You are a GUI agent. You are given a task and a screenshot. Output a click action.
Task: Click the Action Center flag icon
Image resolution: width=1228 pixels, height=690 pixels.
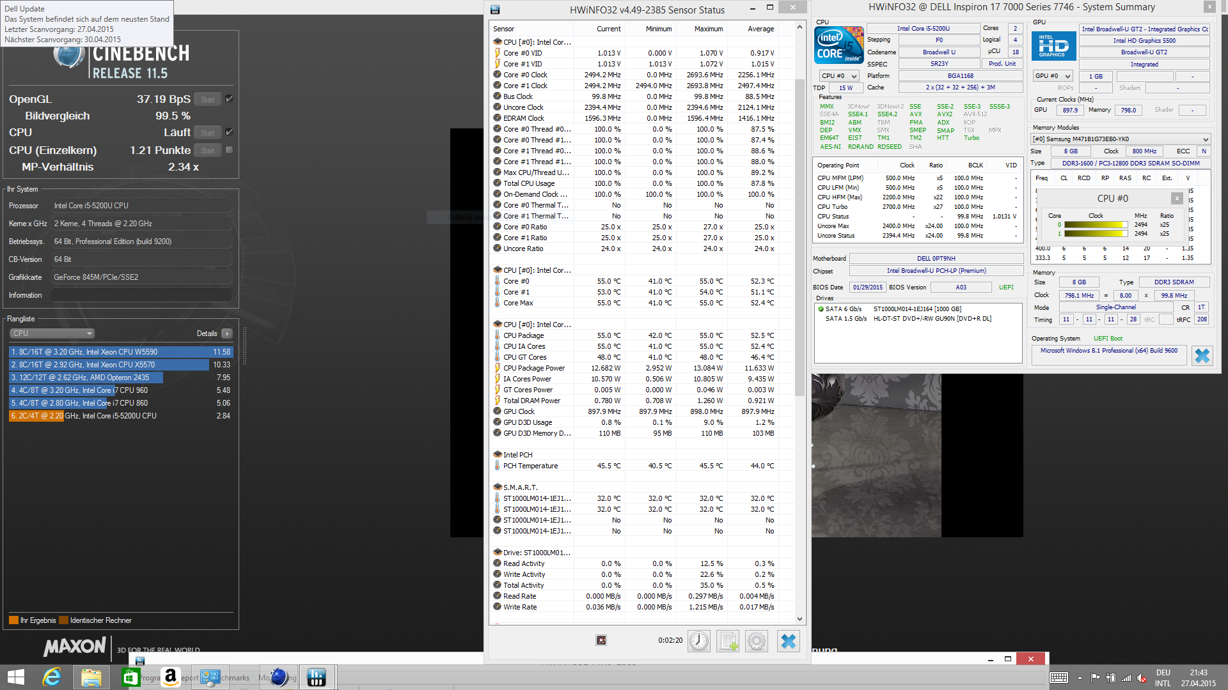click(x=1096, y=678)
